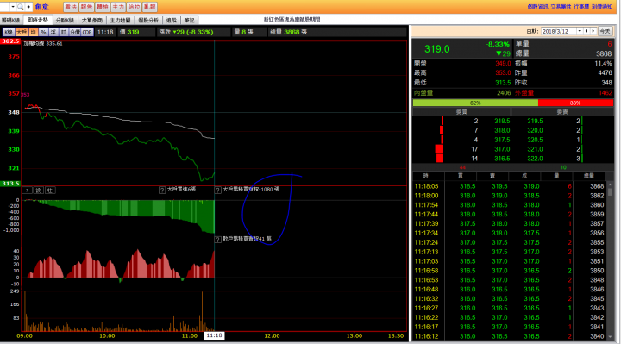621x344 pixels.
Task: Click the 哈拉 button
Action: pos(135,7)
